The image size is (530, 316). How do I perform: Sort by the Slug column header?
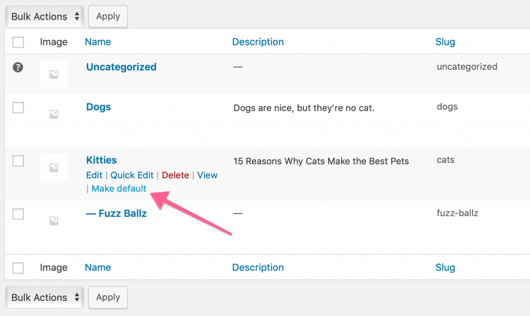click(445, 42)
